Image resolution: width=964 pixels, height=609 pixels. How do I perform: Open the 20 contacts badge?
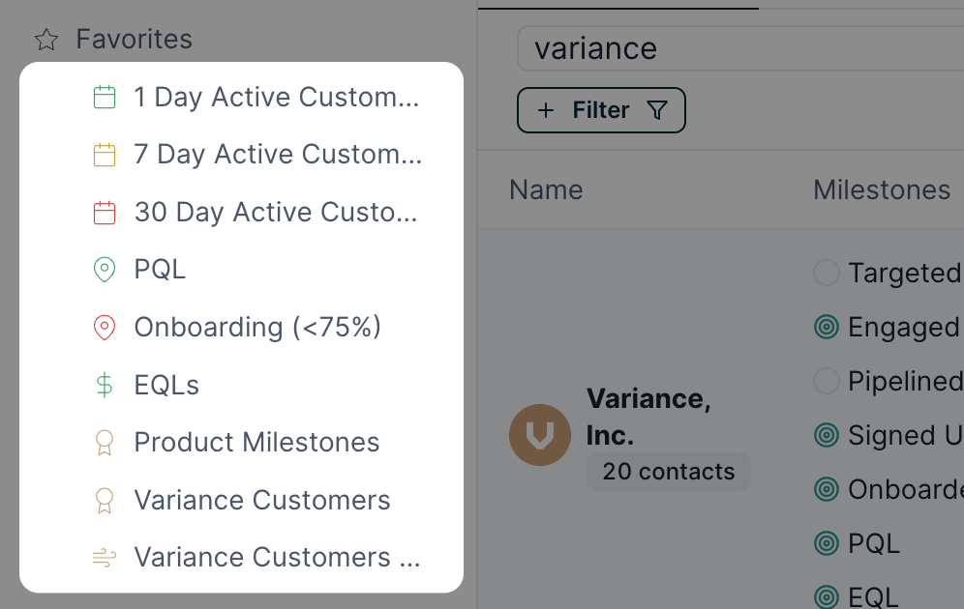(668, 472)
